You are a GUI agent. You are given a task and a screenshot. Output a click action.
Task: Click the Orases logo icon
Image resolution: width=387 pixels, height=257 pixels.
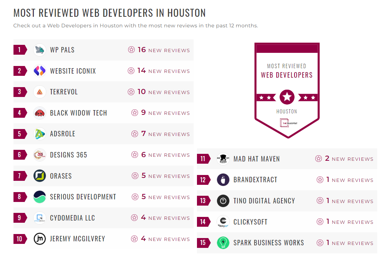(39, 176)
